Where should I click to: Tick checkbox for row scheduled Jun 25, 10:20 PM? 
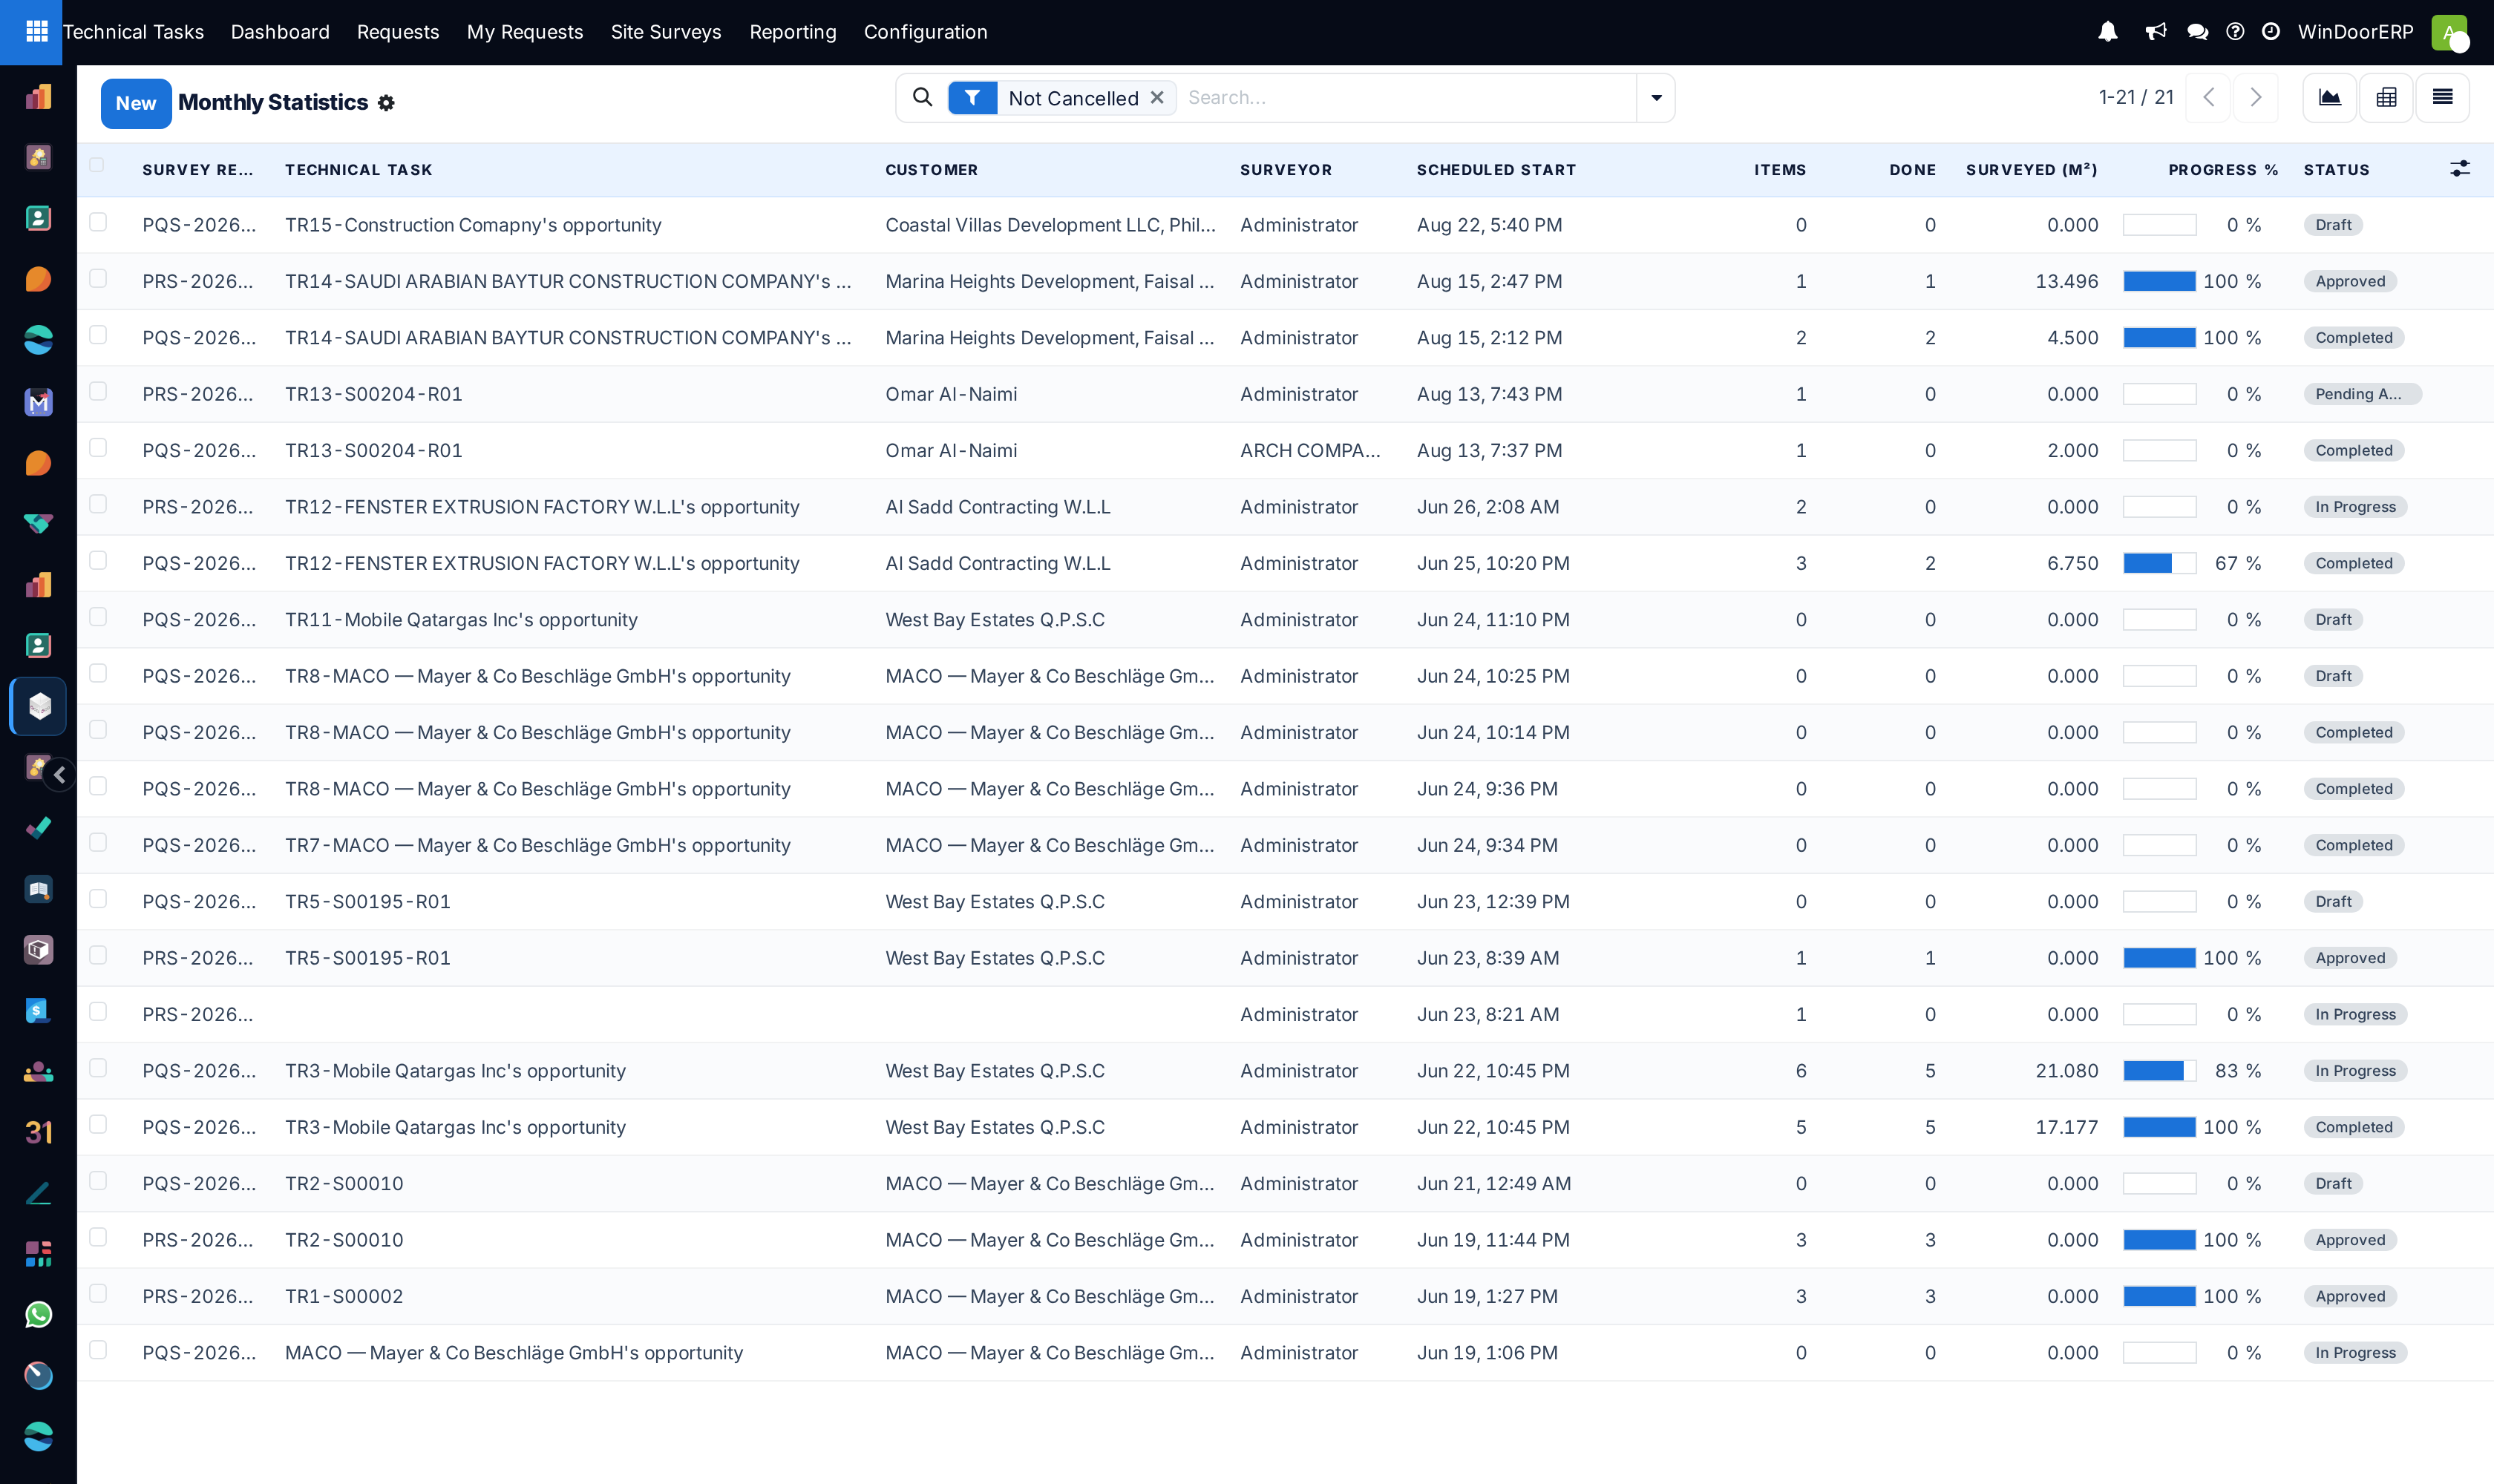click(98, 560)
